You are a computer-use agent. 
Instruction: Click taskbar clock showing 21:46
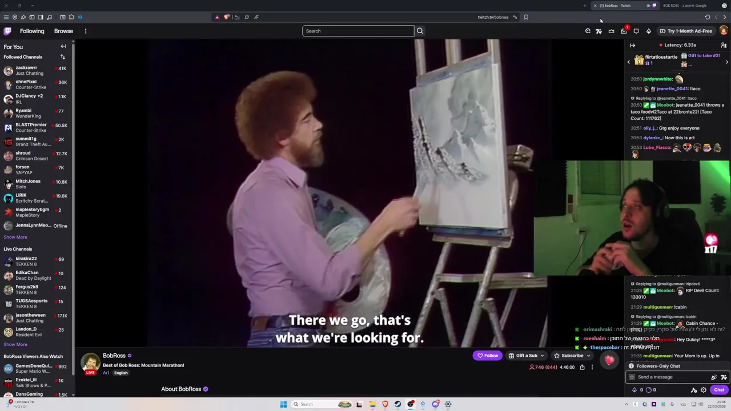click(x=717, y=404)
